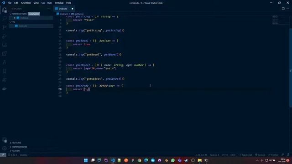Open Explorer more actions ellipsis
This screenshot has height=164, width=292.
click(x=49, y=9)
